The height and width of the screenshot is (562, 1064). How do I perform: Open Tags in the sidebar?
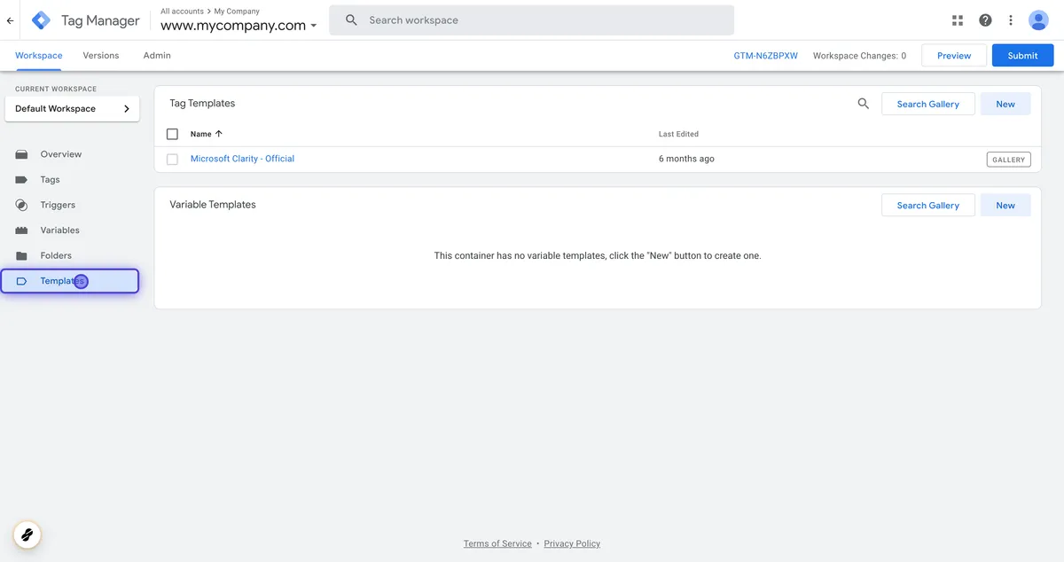point(51,180)
